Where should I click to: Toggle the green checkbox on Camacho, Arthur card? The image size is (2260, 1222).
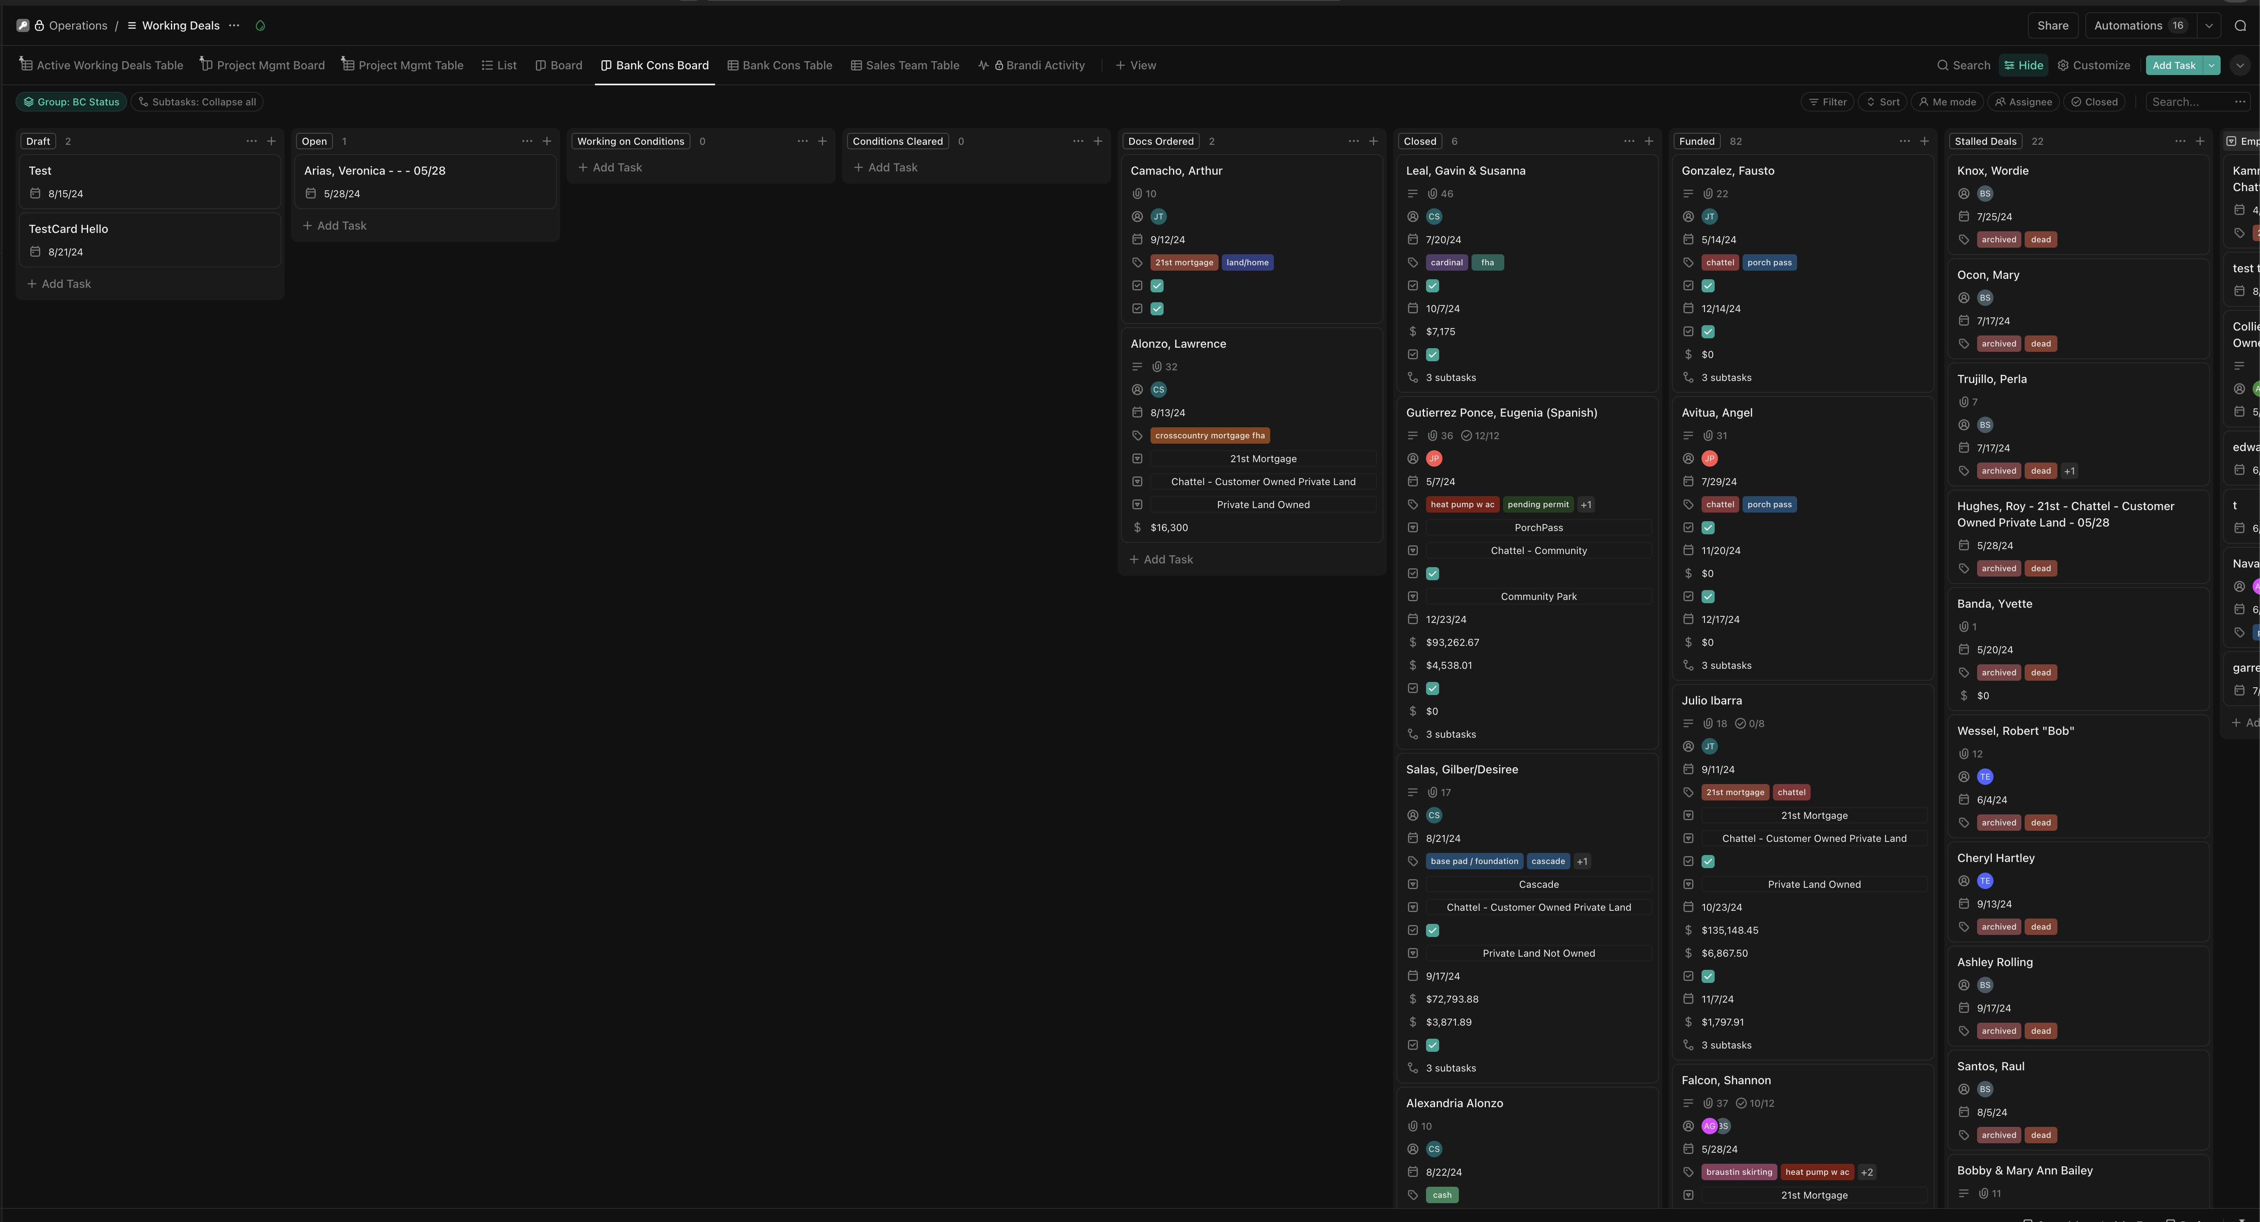click(x=1156, y=285)
